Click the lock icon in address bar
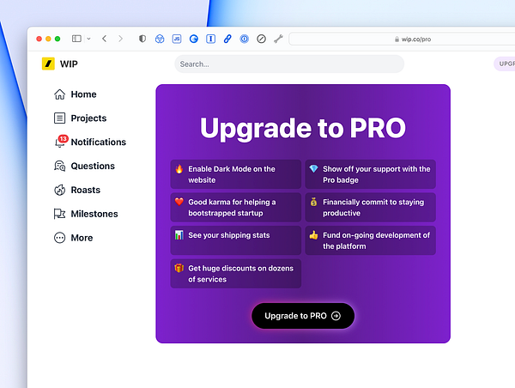This screenshot has height=388, width=515. (397, 39)
